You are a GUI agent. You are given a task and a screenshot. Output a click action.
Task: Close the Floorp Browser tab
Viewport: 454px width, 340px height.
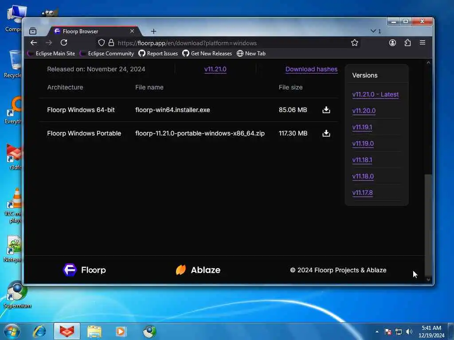point(132,31)
